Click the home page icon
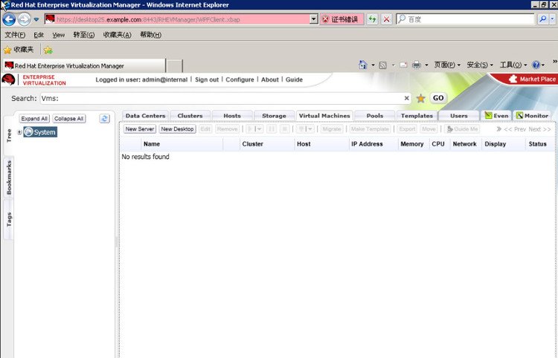Screen dimensions: 558x358 pos(363,65)
